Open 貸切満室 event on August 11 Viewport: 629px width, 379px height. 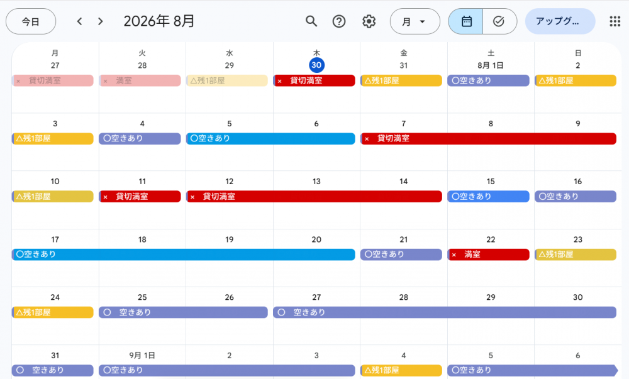(x=140, y=196)
